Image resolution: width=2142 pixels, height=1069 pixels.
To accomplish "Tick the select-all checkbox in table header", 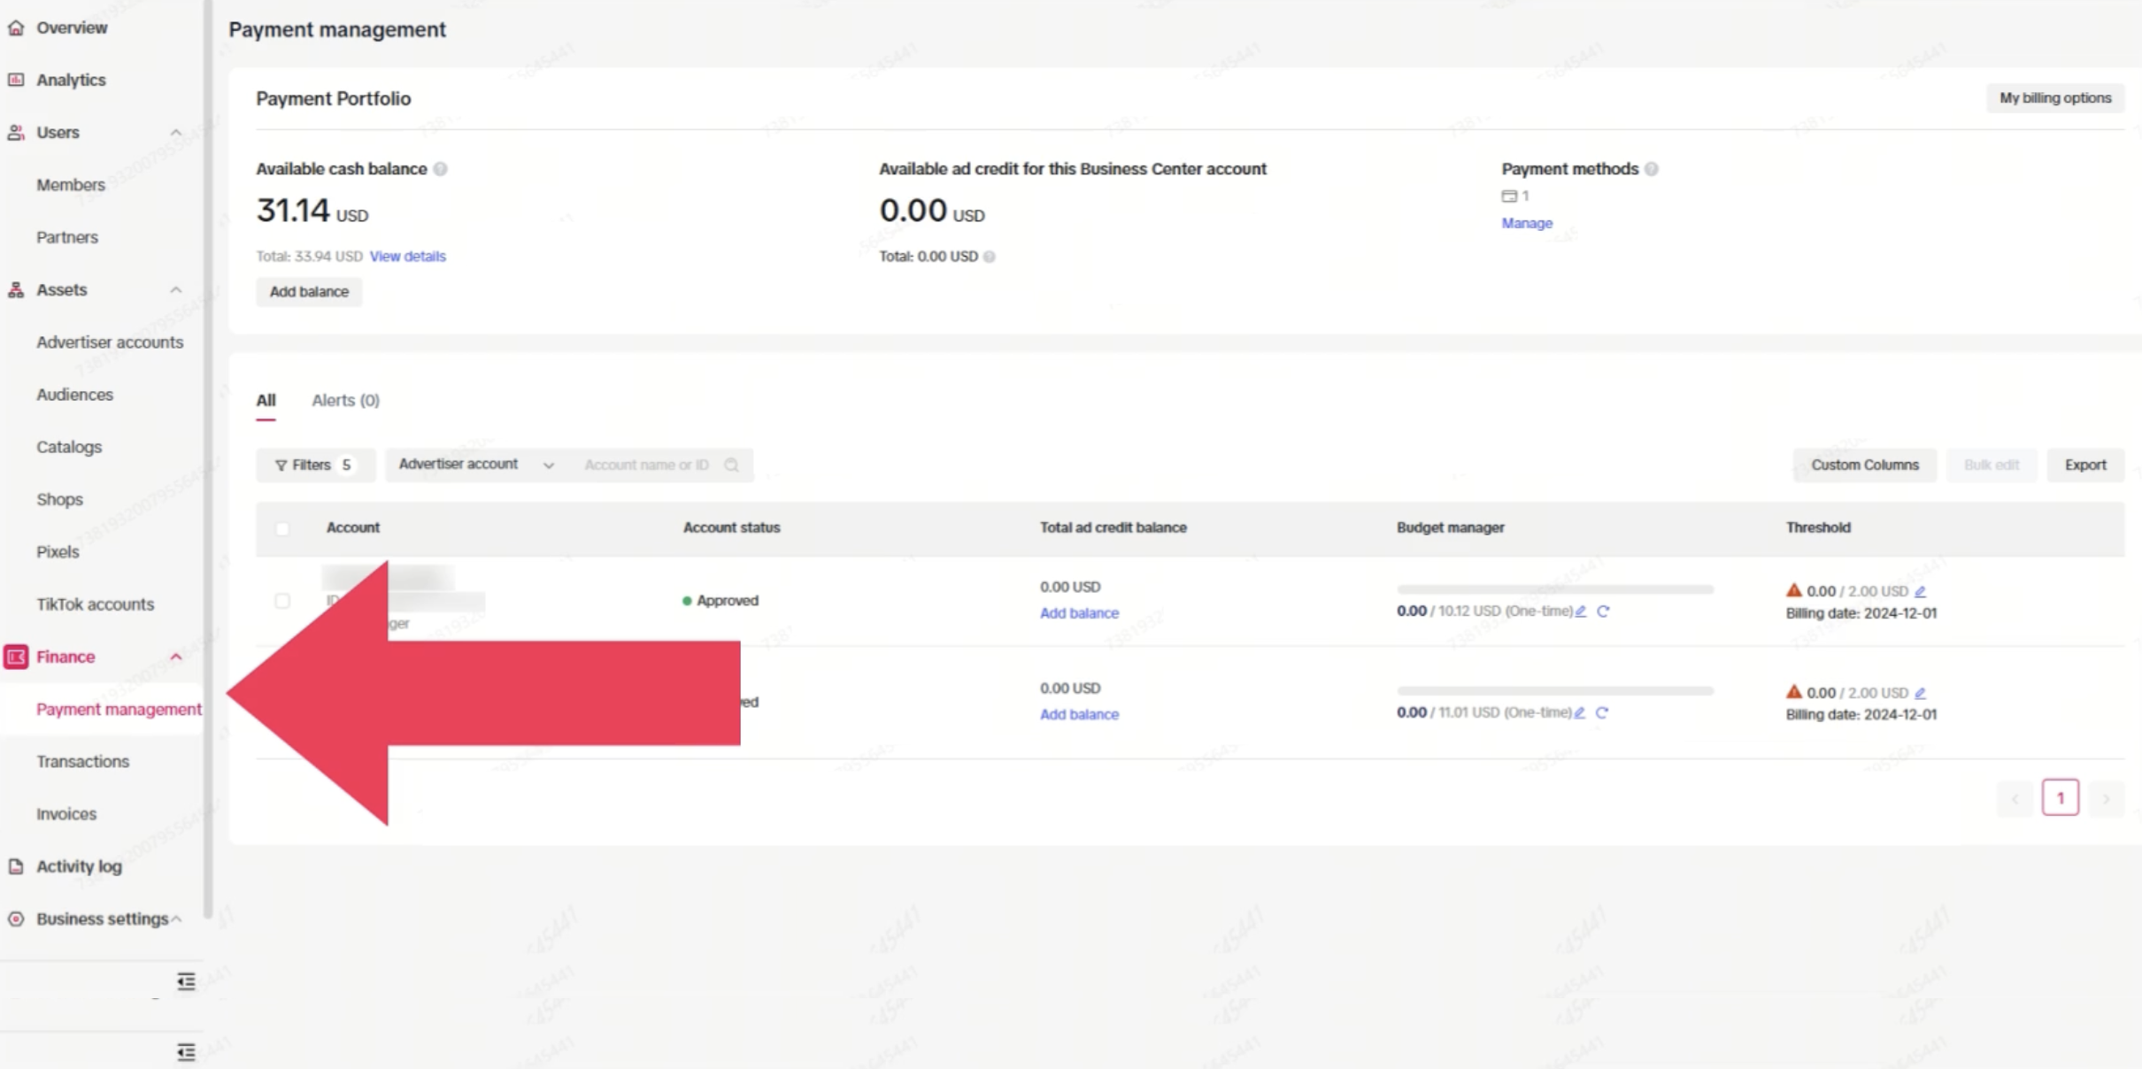I will tap(282, 528).
